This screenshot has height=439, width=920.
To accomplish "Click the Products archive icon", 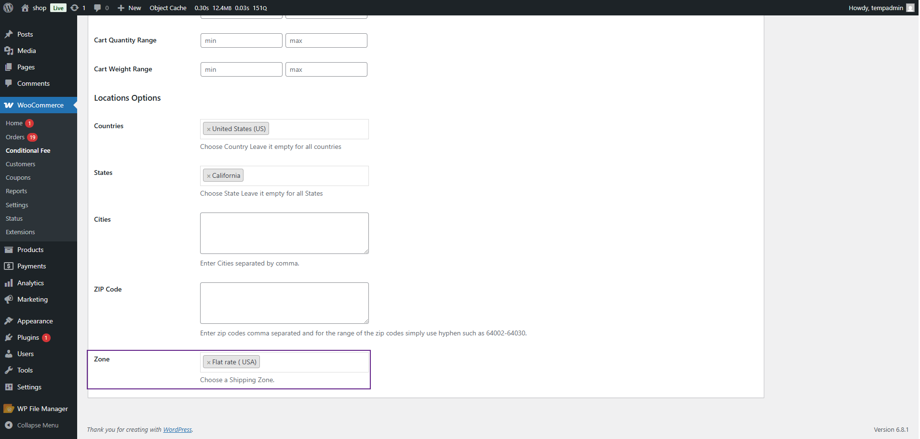I will coord(9,250).
